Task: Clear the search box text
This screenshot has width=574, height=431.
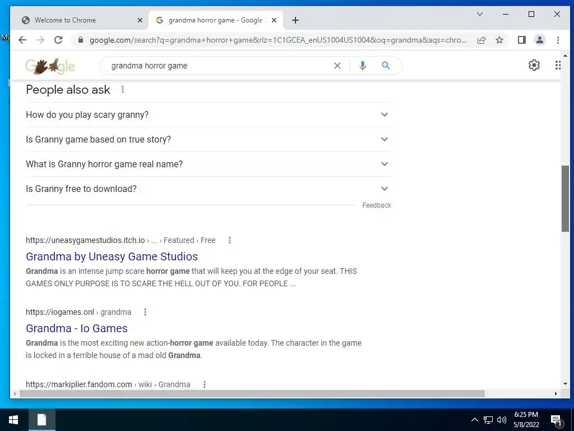Action: (x=337, y=66)
